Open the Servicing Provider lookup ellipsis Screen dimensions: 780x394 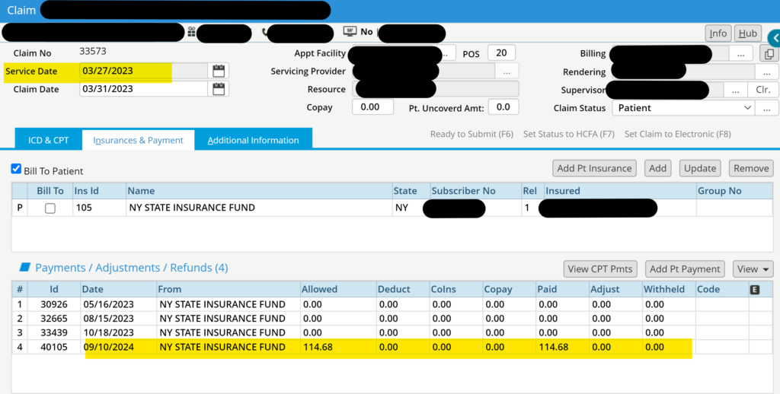(507, 71)
